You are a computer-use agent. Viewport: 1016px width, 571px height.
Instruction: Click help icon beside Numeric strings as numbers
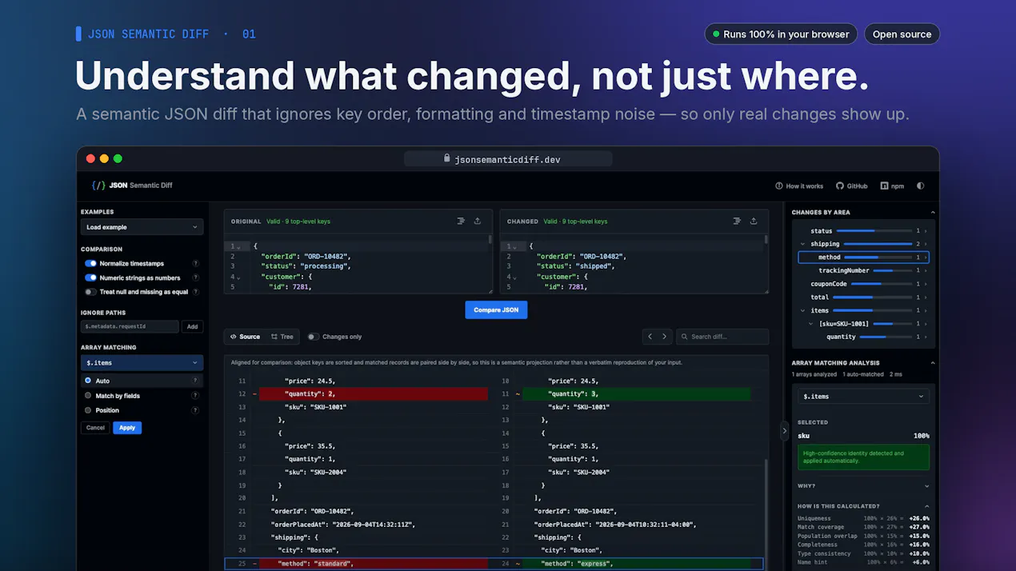tap(195, 278)
